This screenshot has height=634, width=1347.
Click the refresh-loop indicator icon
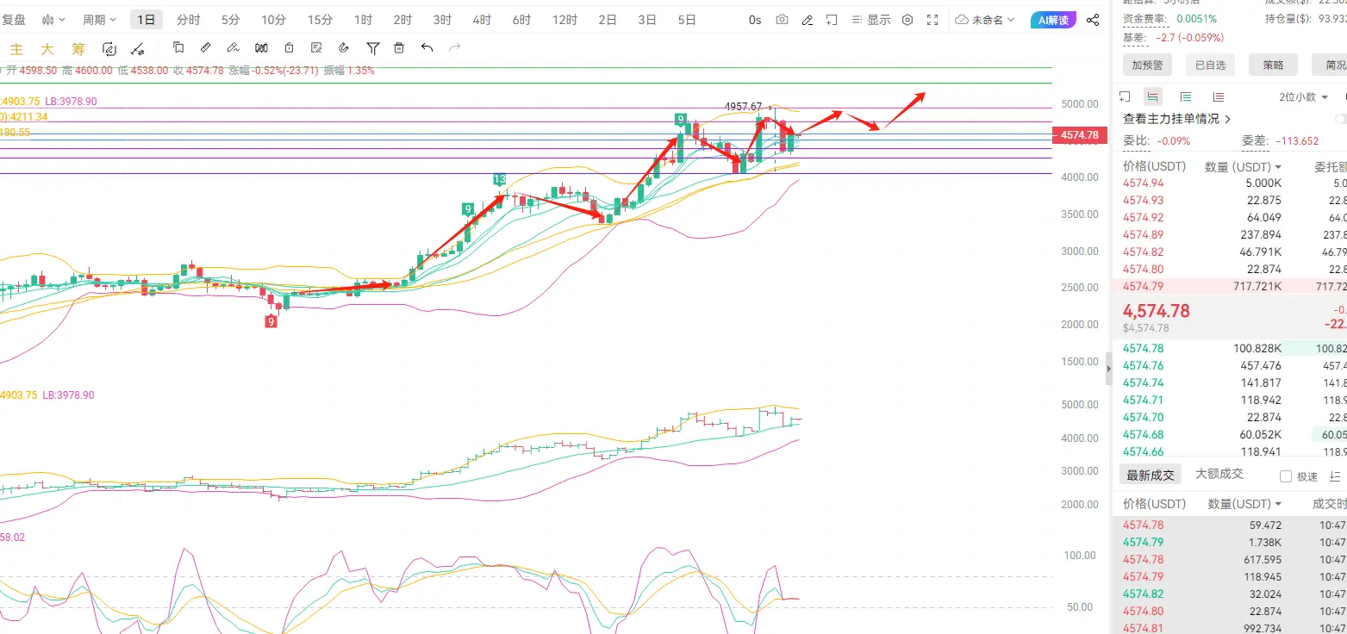(109, 49)
